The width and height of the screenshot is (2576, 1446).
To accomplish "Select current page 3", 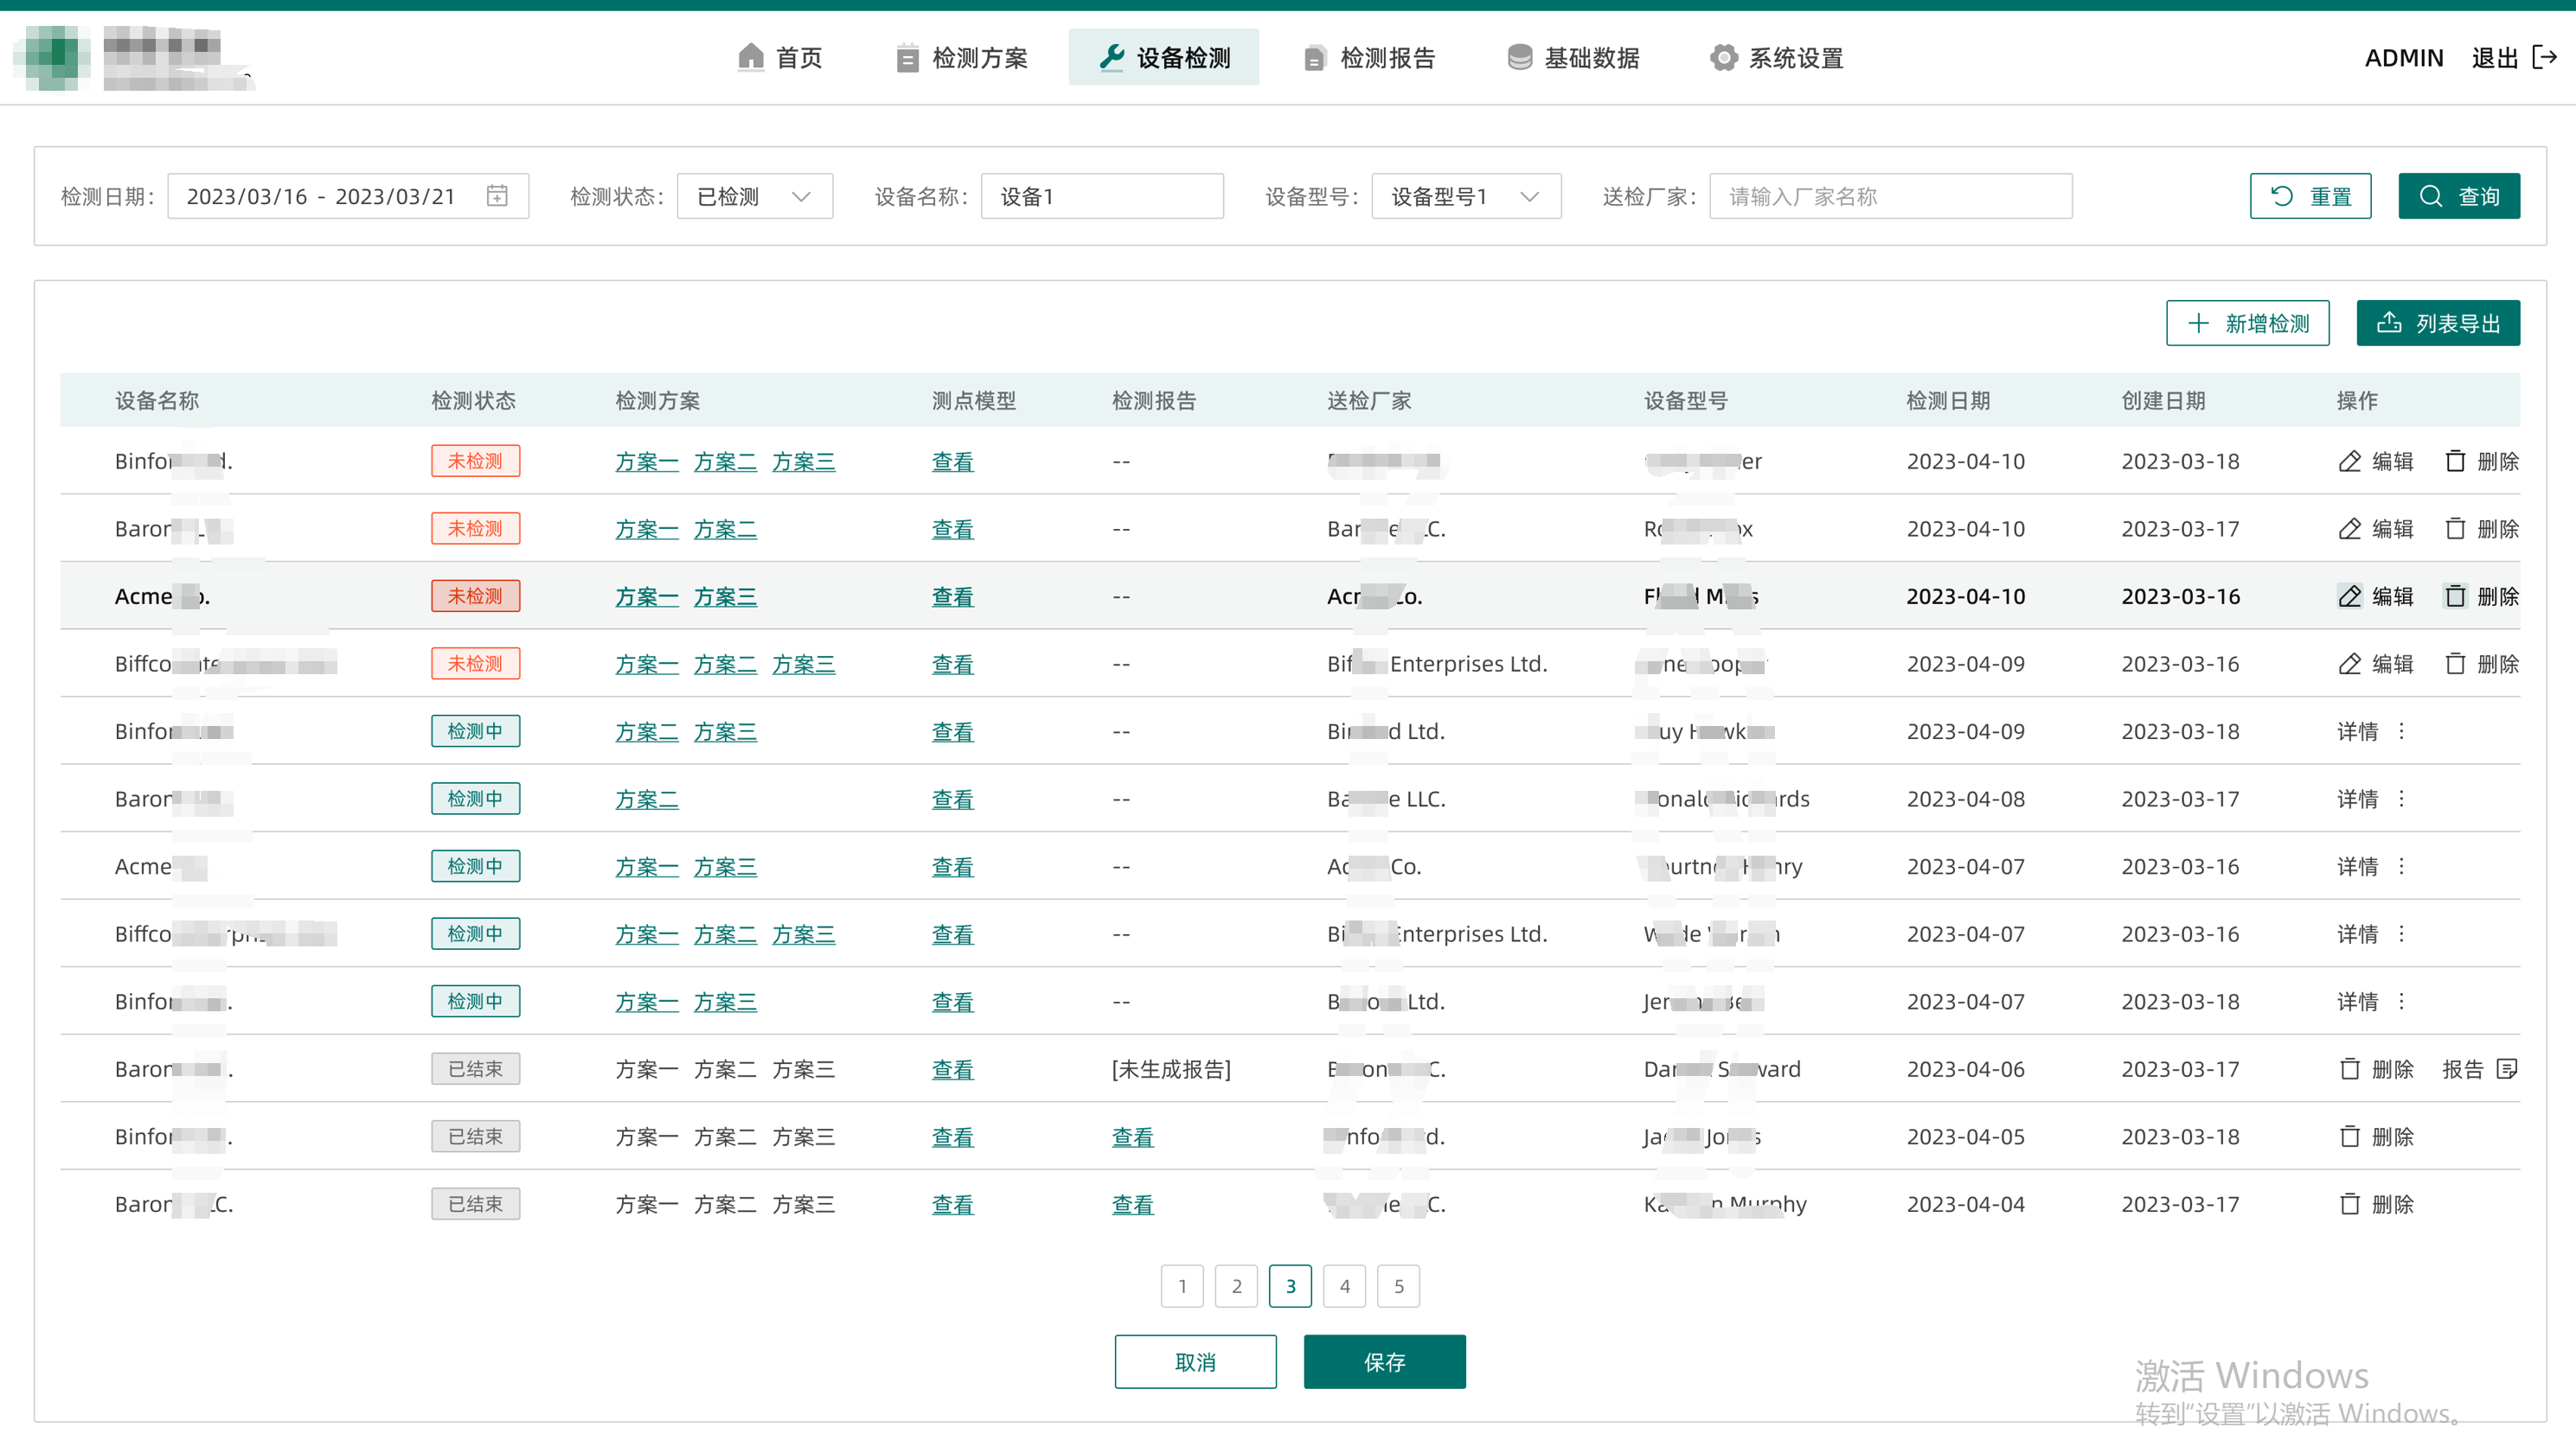I will coord(1290,1286).
